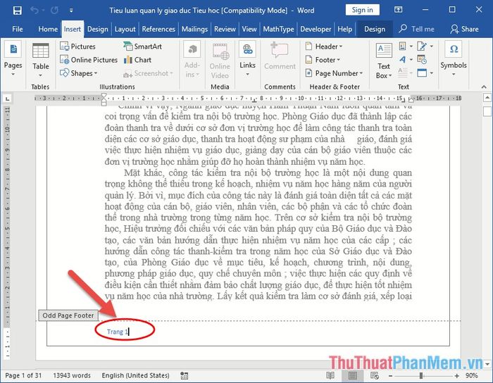Switch to the Home tab
Image resolution: width=493 pixels, height=383 pixels.
(48, 30)
